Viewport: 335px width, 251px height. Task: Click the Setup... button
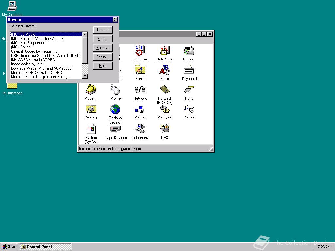point(102,57)
